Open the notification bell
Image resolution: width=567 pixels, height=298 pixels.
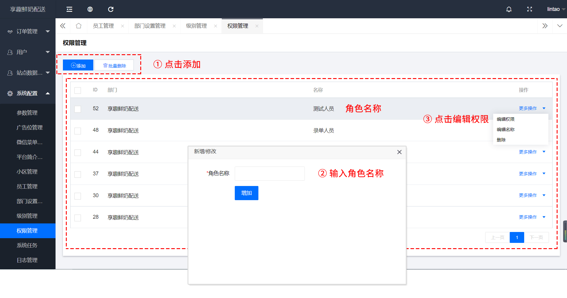tap(509, 9)
